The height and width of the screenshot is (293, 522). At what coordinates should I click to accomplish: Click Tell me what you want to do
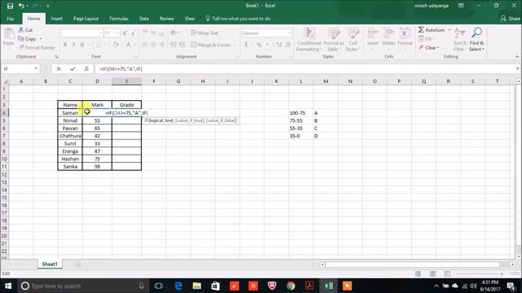click(x=237, y=19)
